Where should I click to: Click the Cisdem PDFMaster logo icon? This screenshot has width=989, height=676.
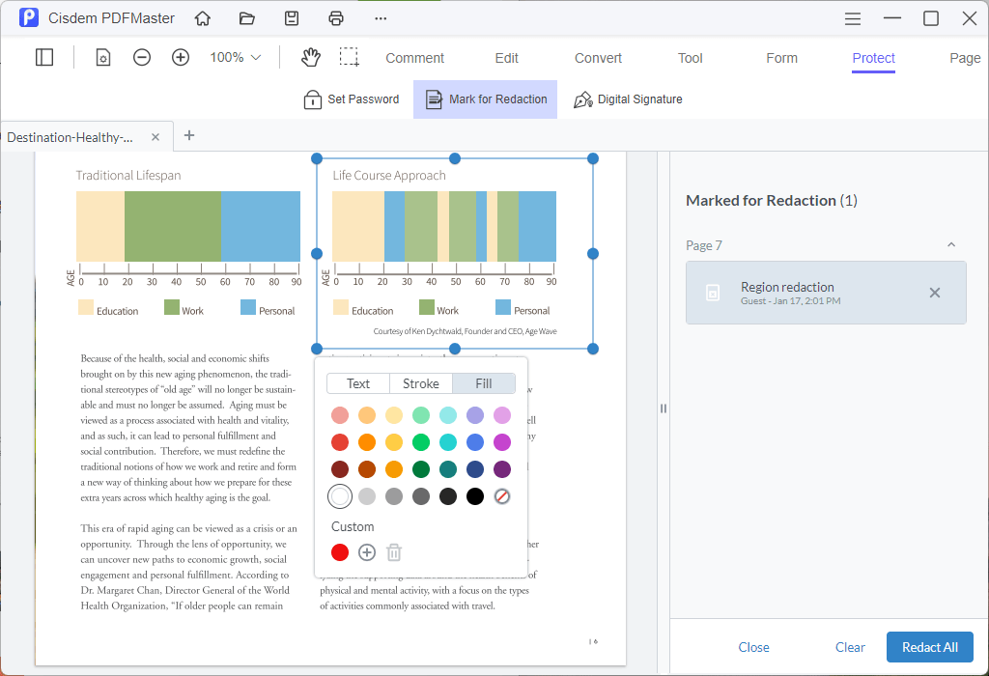(28, 17)
